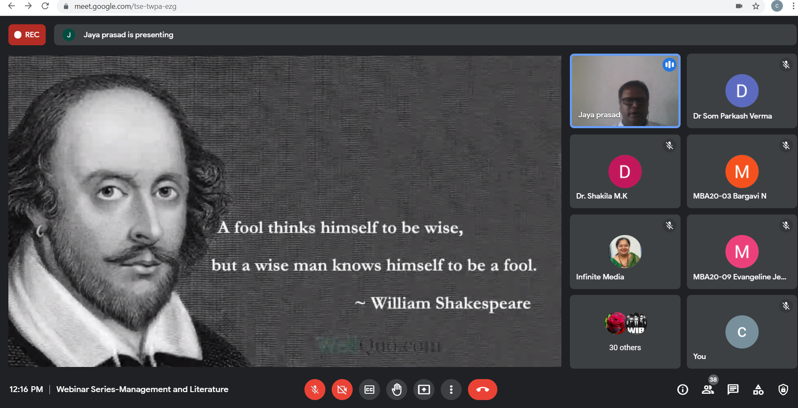The width and height of the screenshot is (798, 408).
Task: Open the Present now button
Action: point(424,390)
